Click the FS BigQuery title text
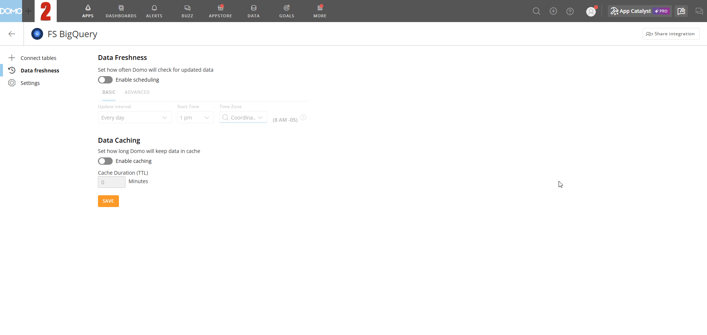Screen dimensions: 707x335 click(72, 34)
